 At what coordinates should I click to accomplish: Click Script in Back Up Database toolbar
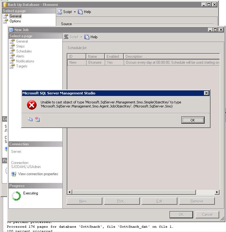[x=65, y=12]
